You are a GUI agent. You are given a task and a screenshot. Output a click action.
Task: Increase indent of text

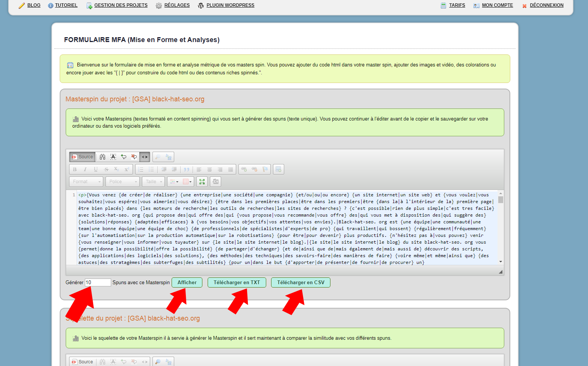174,169
